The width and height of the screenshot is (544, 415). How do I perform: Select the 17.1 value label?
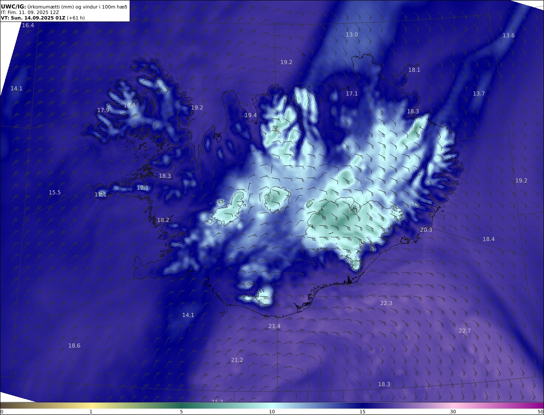[352, 94]
